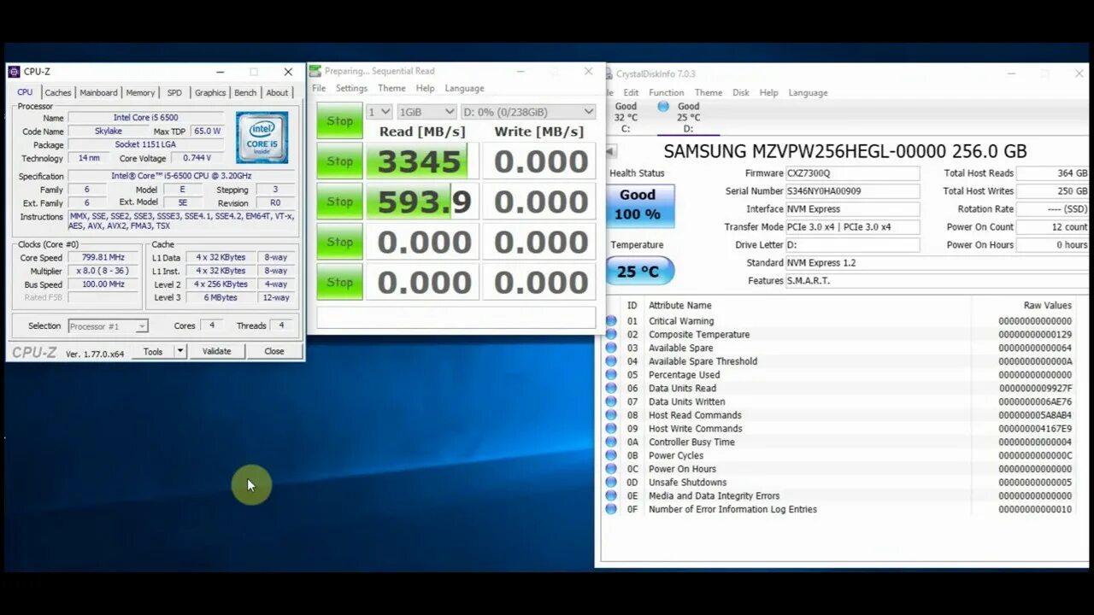Click the CPU-Z title bar icon
The height and width of the screenshot is (615, 1094).
tap(14, 72)
